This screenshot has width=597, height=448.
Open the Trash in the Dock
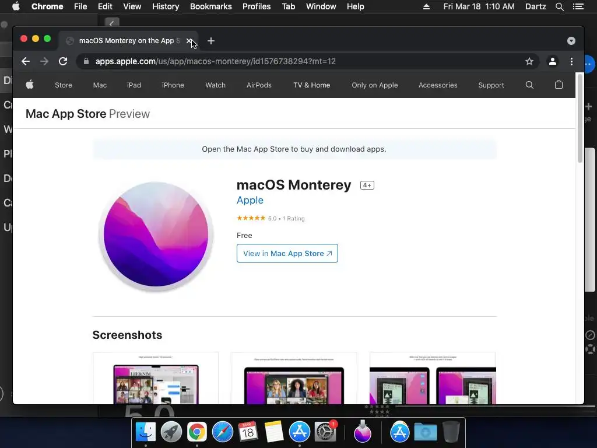pos(451,432)
